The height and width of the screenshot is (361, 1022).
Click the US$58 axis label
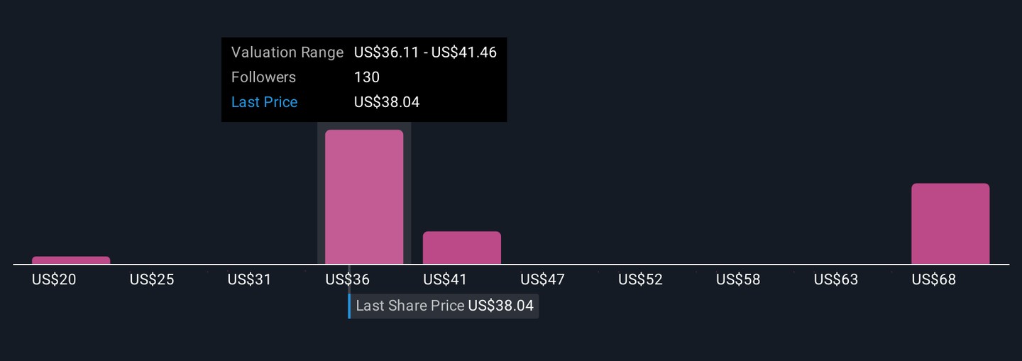(738, 279)
